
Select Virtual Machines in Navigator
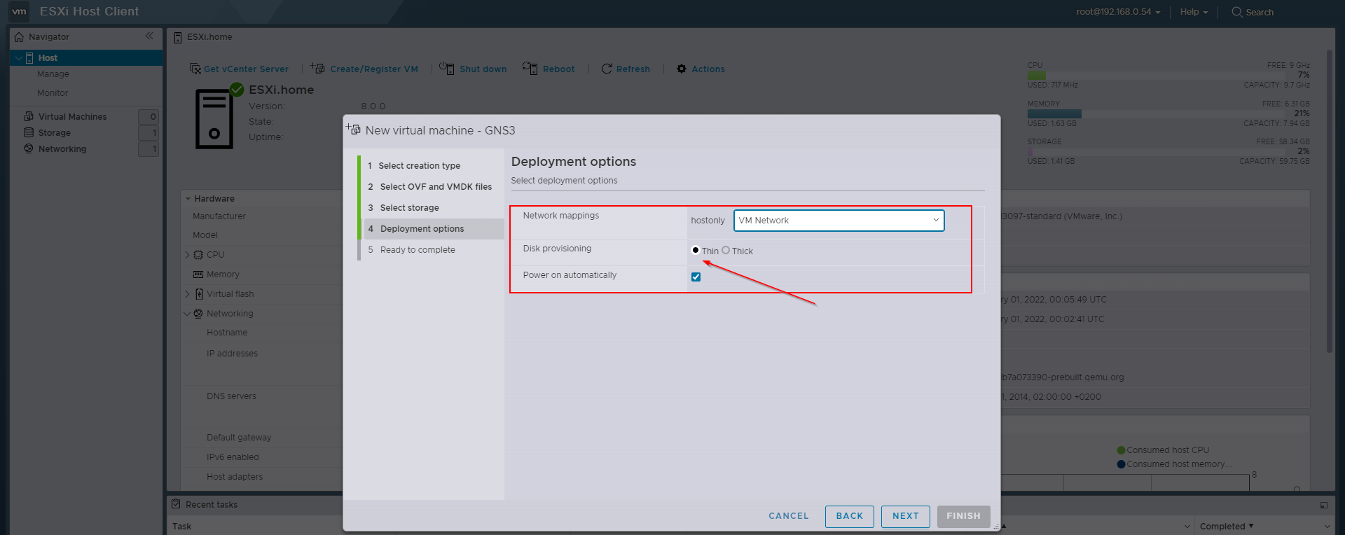click(72, 117)
